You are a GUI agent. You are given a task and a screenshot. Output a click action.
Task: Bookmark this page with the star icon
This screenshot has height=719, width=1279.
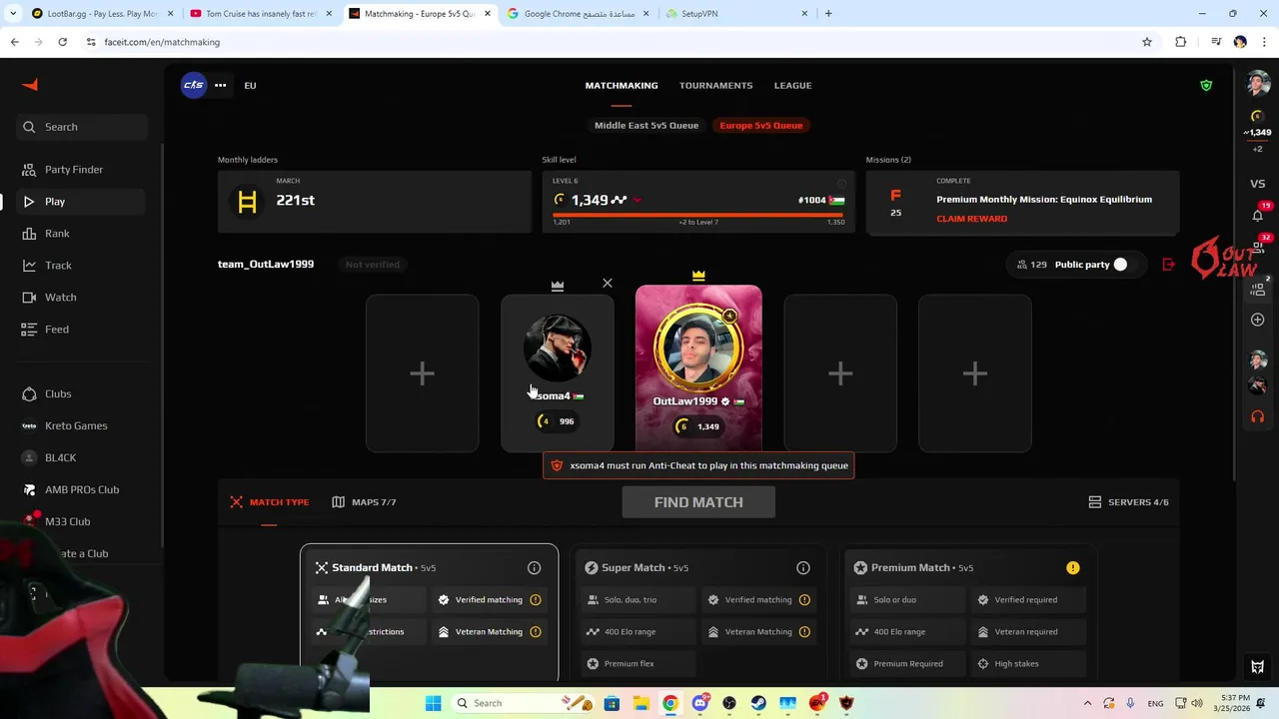click(x=1147, y=42)
